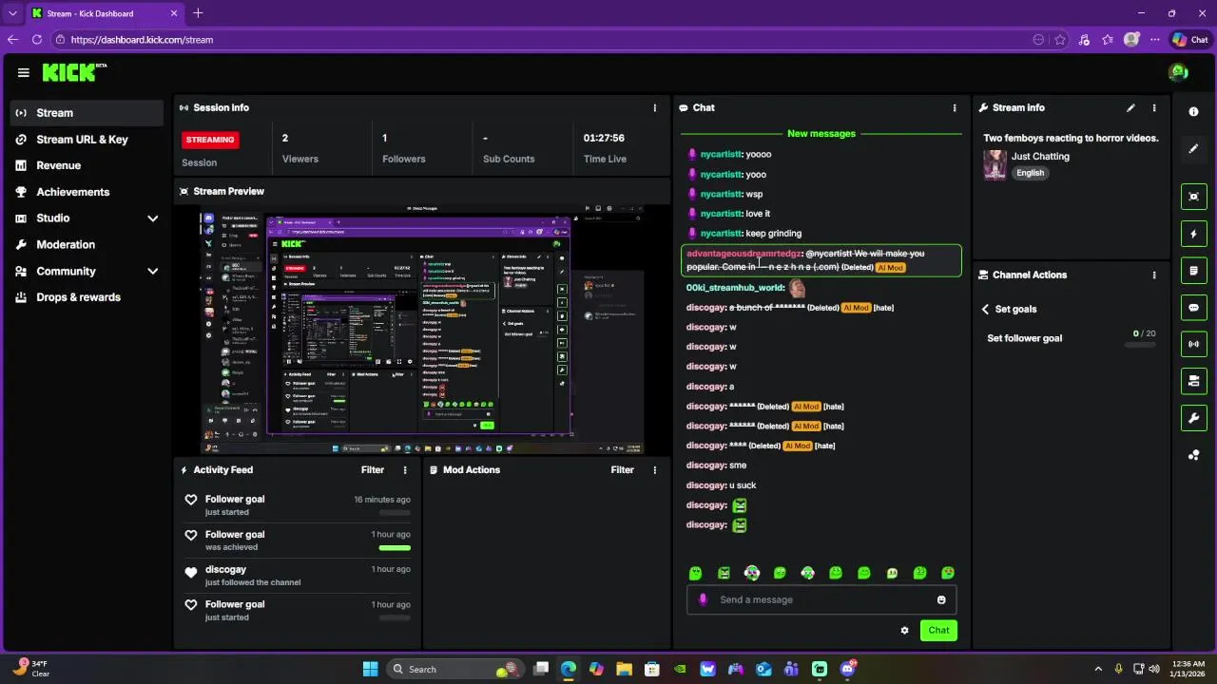This screenshot has width=1217, height=684.
Task: Open the hamburger menu beside Kick logo
Action: click(x=23, y=72)
